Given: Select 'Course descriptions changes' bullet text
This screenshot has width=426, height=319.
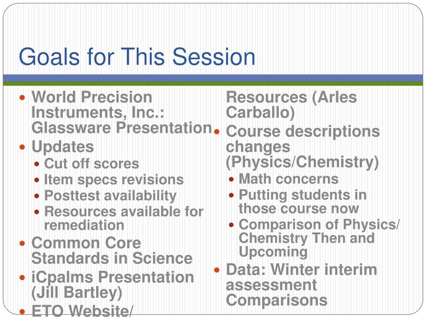Looking at the screenshot, I should [303, 139].
